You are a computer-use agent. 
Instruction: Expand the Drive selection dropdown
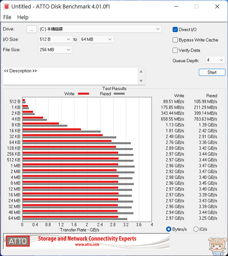pos(100,29)
